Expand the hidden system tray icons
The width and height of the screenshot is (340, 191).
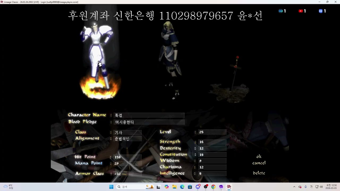(294, 187)
